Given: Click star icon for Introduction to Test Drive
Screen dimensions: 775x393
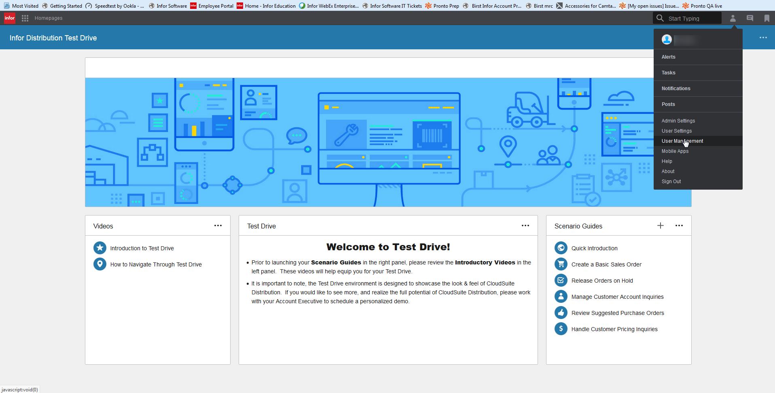Looking at the screenshot, I should 100,248.
